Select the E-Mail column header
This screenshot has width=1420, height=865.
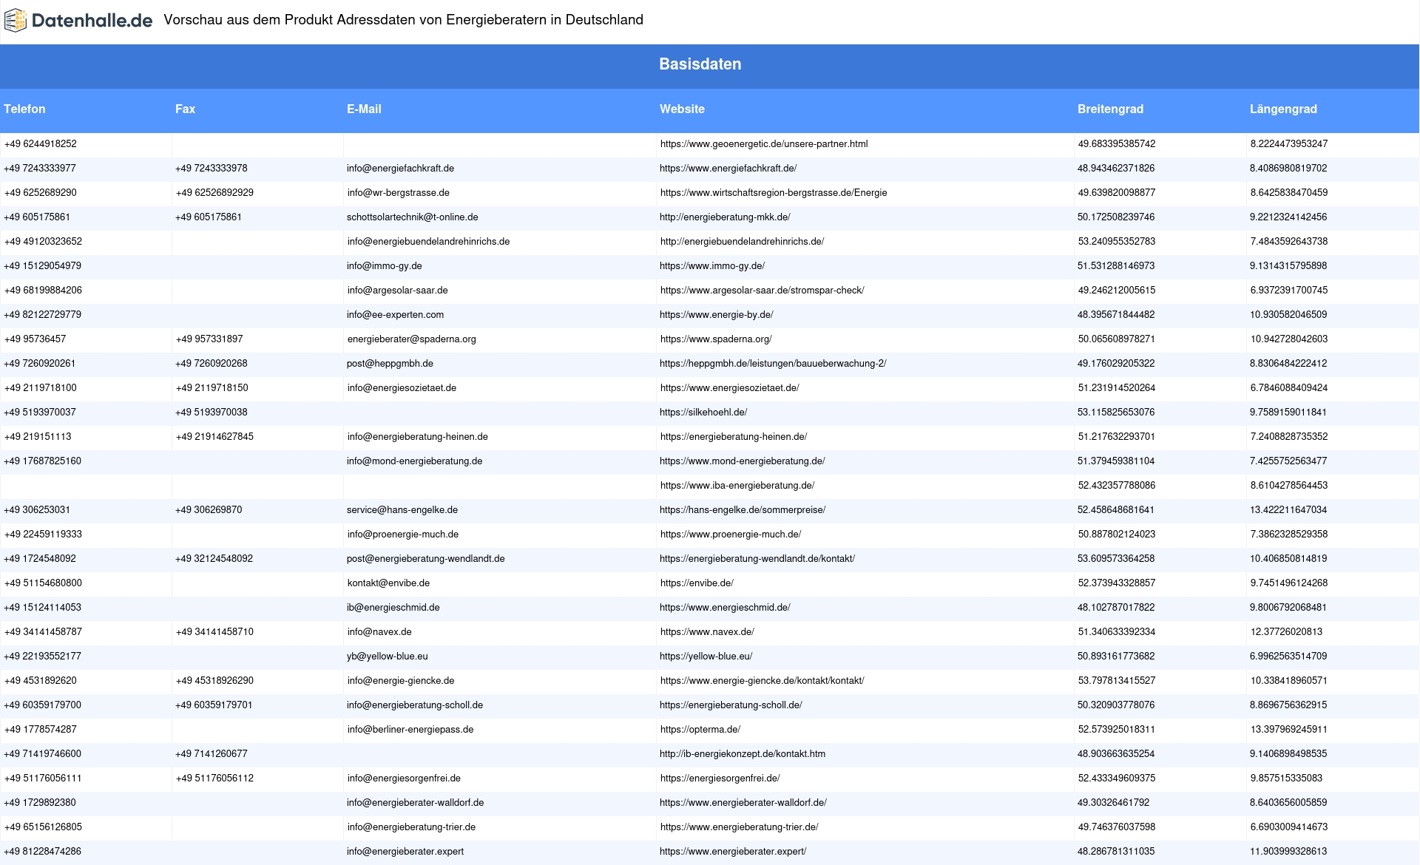pos(364,109)
